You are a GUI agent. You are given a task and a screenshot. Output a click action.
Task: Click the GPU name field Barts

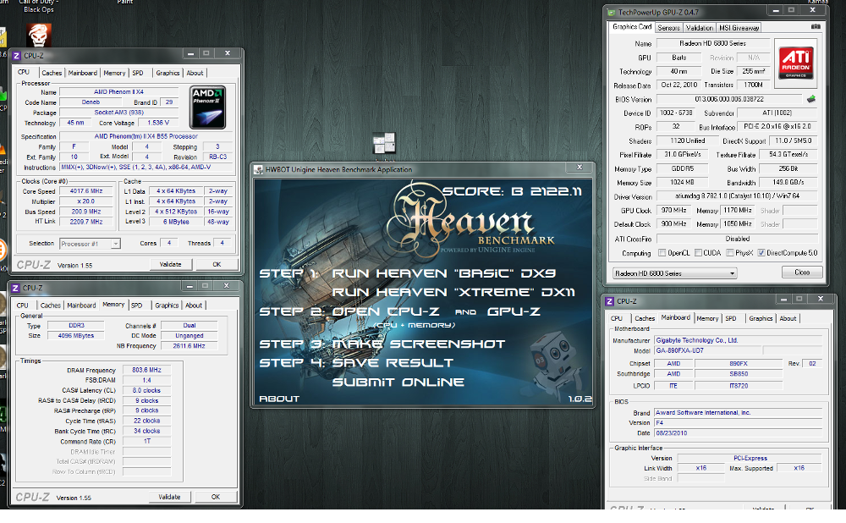pyautogui.click(x=678, y=58)
